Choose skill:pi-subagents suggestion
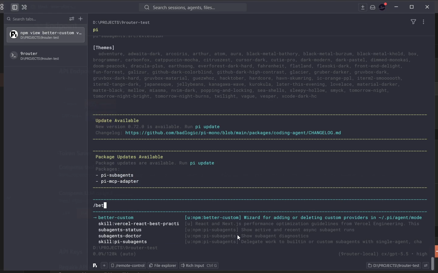Viewport: 438px width, 273px height. click(x=123, y=242)
